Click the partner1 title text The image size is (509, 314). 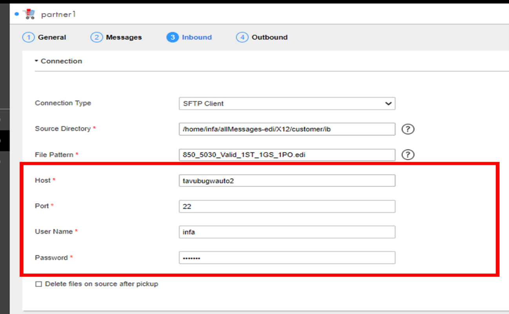(x=58, y=15)
